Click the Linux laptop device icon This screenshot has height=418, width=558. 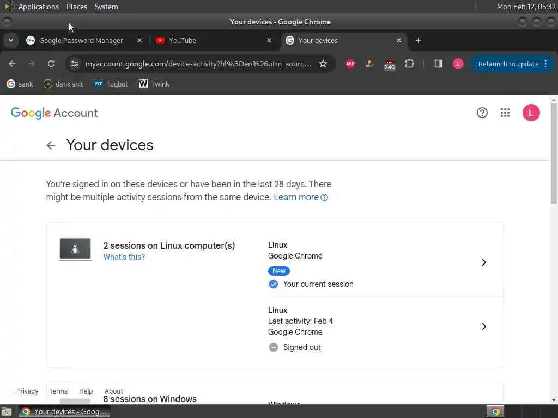[75, 249]
